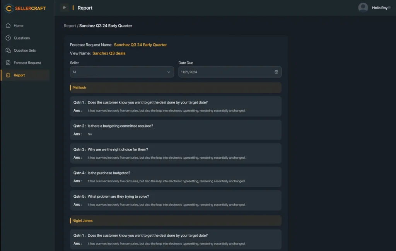The height and width of the screenshot is (251, 396).
Task: Click the Report breadcrumb link
Action: click(x=70, y=26)
